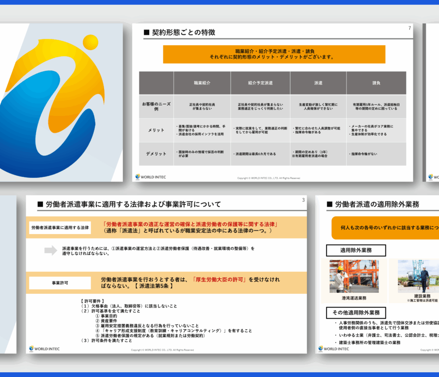Click the 面接時のみの情報で採否の判断 cell

202,154
